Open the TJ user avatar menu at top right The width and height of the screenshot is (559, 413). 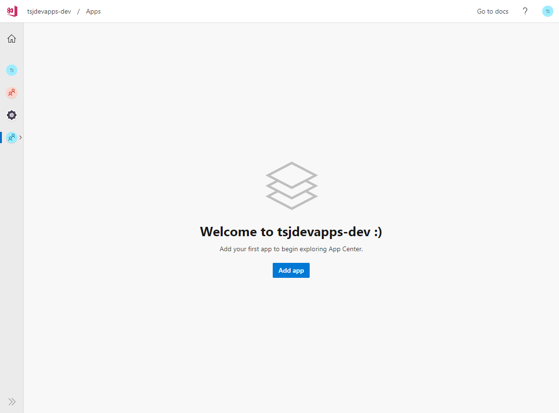click(x=547, y=11)
